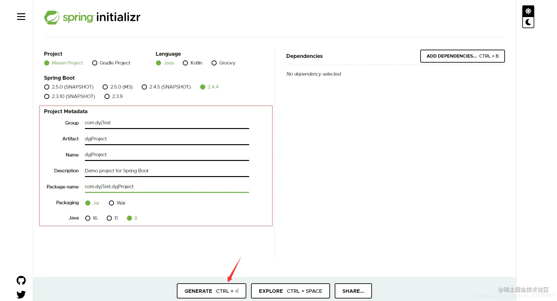This screenshot has height=301, width=557.
Task: Click the Spring Initializr logo
Action: [x=92, y=17]
